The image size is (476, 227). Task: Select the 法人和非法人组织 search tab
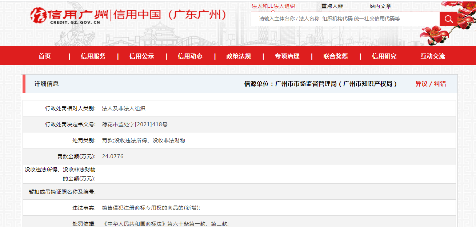[273, 6]
